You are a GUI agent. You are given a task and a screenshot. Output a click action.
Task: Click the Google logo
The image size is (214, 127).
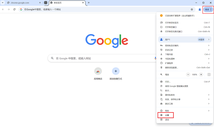(x=107, y=41)
